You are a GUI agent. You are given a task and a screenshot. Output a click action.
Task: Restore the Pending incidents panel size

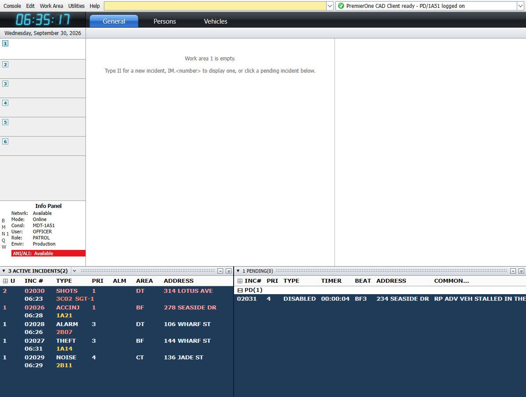click(x=520, y=271)
